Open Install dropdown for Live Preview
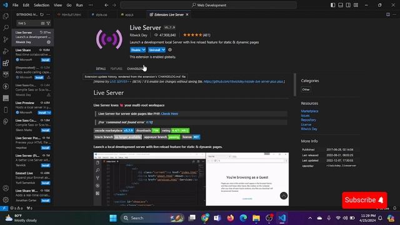This screenshot has height=225, width=400. tap(49, 112)
